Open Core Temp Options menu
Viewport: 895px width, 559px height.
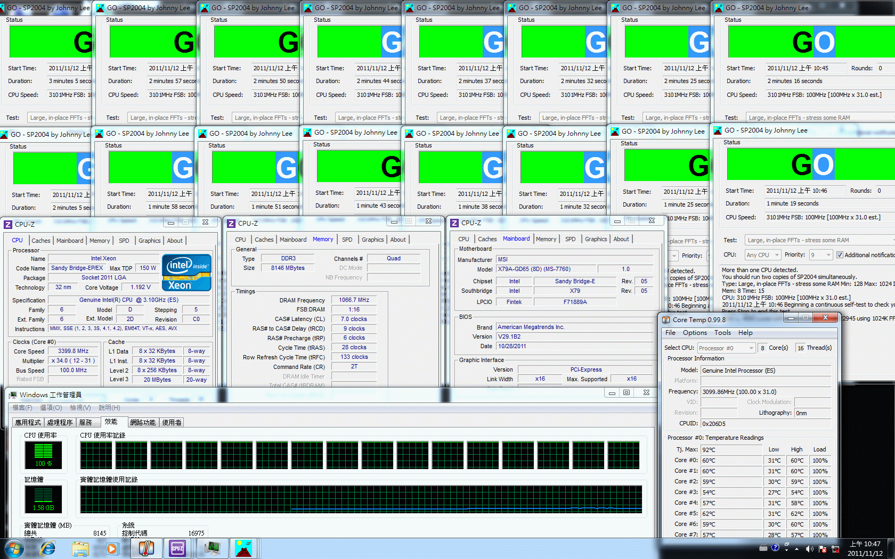pyautogui.click(x=695, y=333)
